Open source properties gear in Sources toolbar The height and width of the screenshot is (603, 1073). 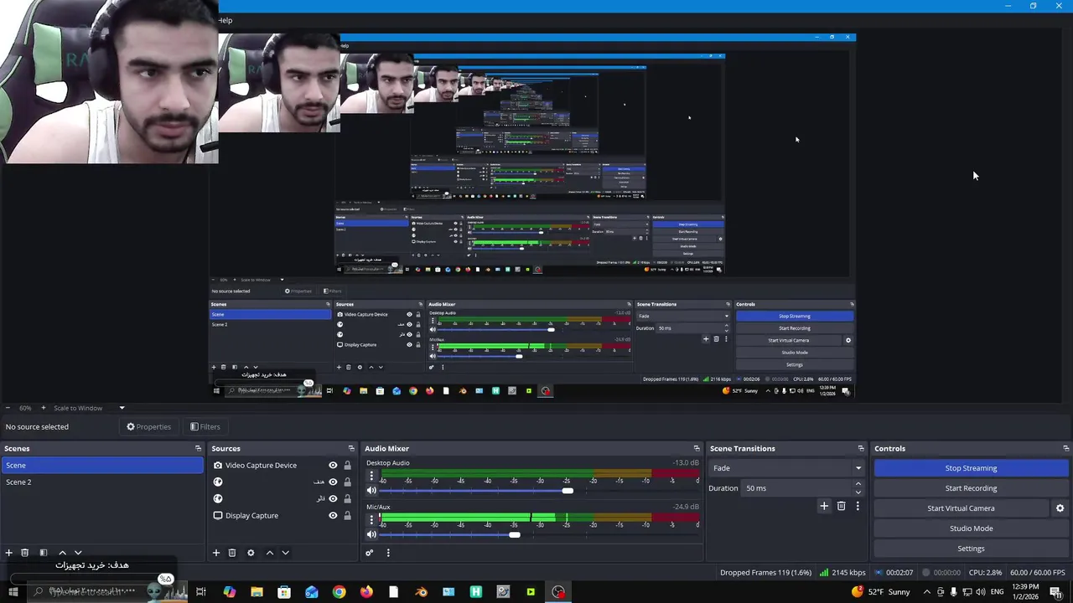point(251,553)
